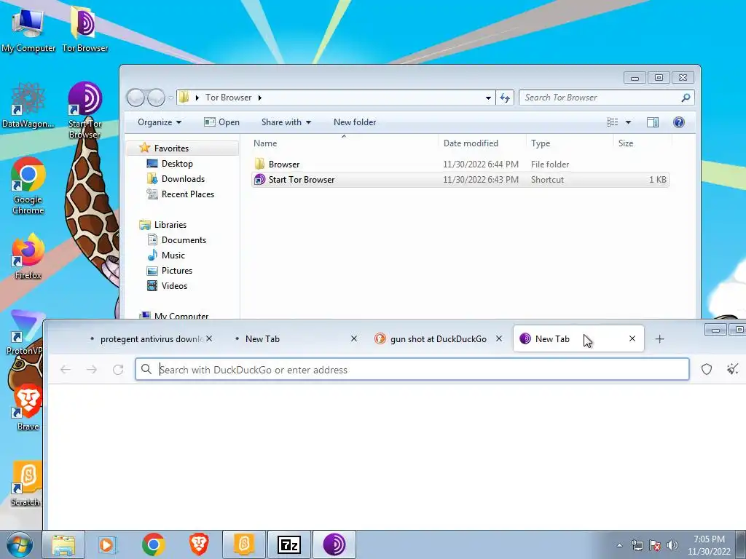Open the change view dropdown arrow
The image size is (746, 559).
pyautogui.click(x=629, y=122)
